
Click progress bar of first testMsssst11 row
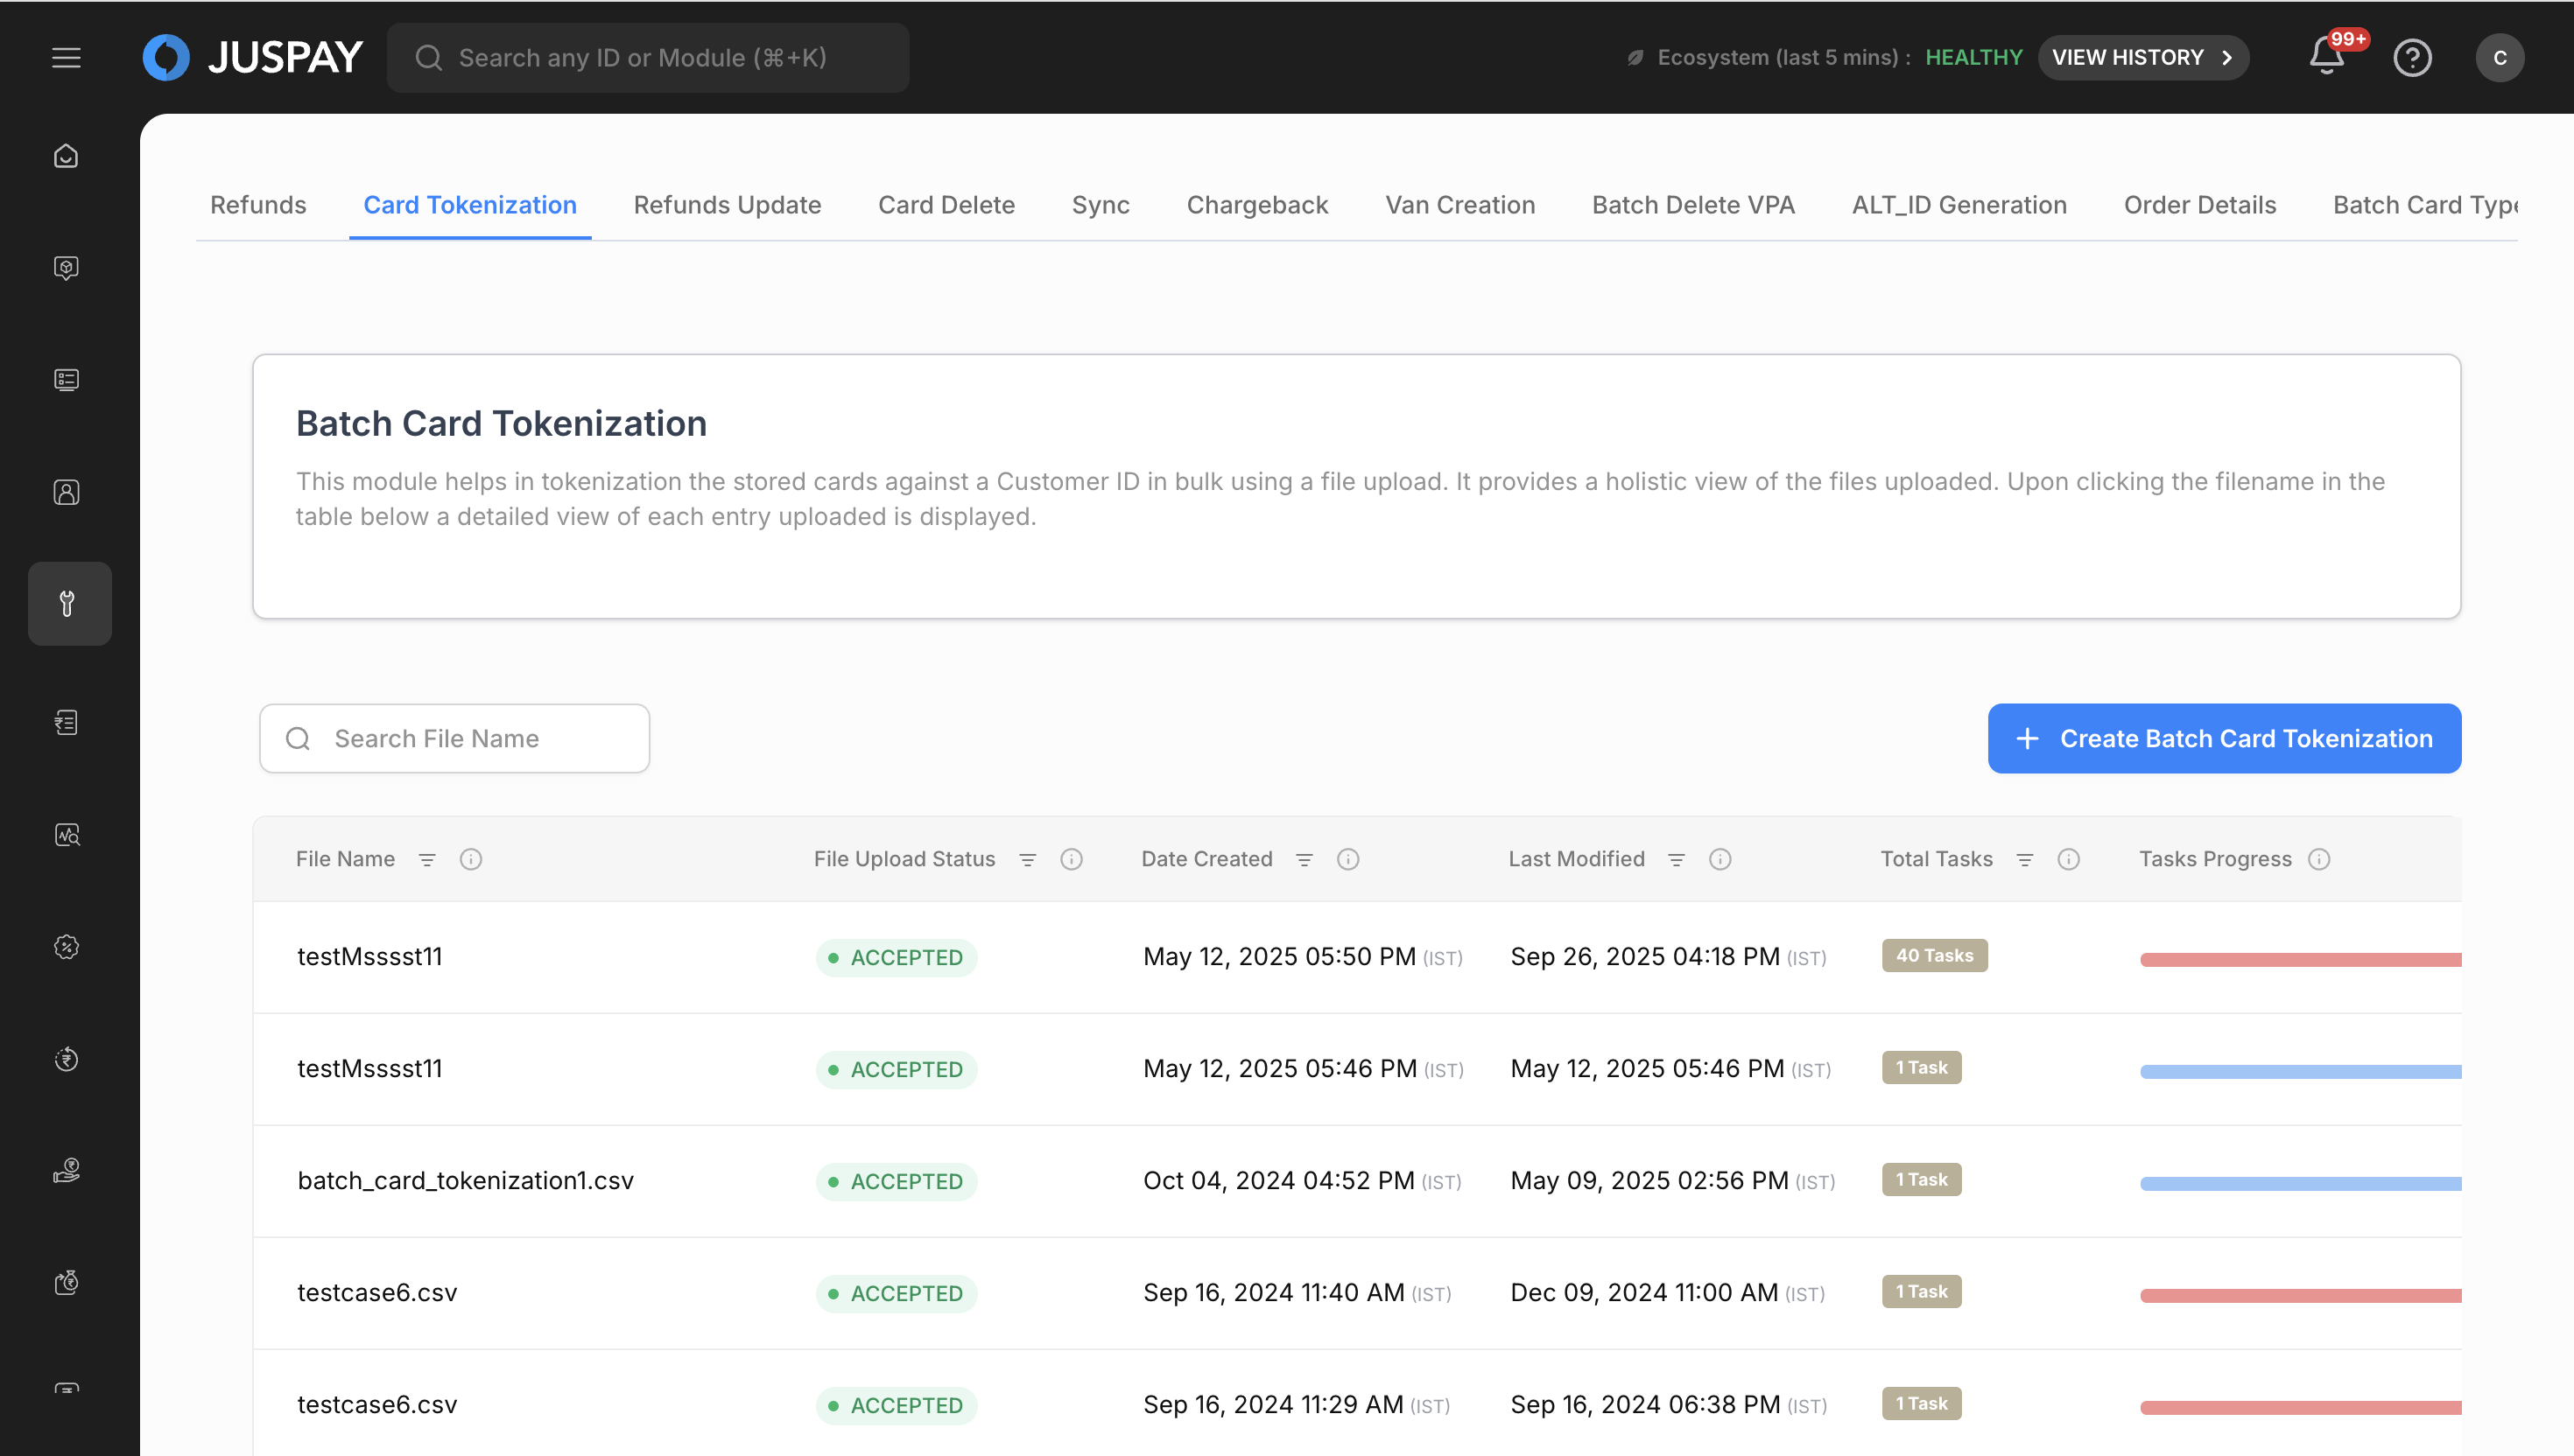[2300, 959]
